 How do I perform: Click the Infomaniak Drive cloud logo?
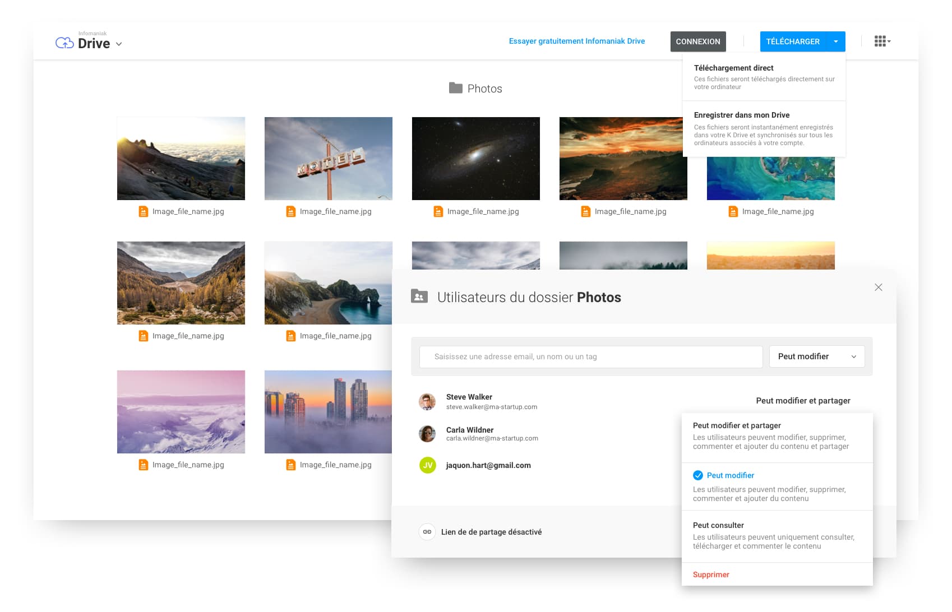[x=64, y=43]
